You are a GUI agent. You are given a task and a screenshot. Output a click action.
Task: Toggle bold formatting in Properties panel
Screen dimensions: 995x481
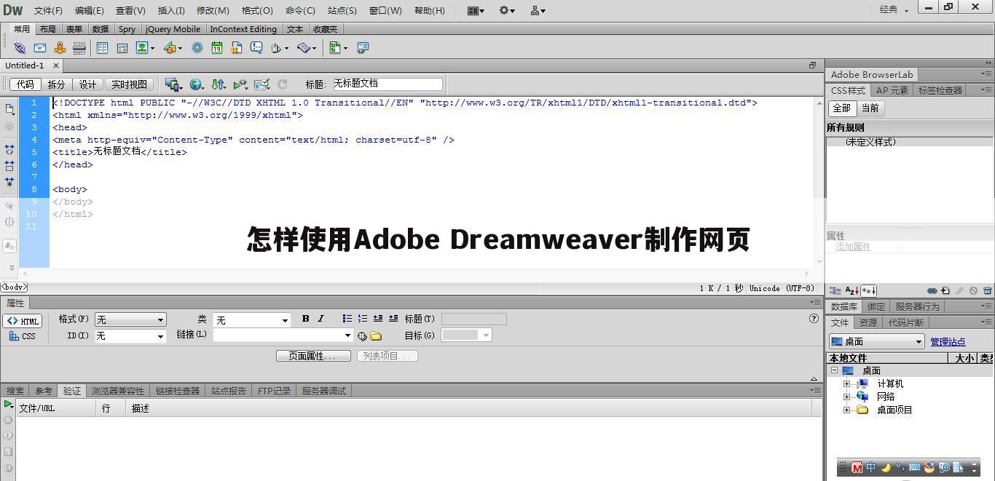(305, 319)
